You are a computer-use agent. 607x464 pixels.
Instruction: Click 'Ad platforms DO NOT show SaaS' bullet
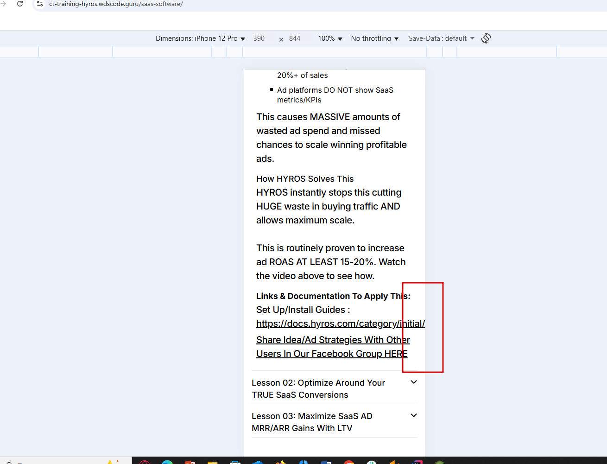pos(335,95)
